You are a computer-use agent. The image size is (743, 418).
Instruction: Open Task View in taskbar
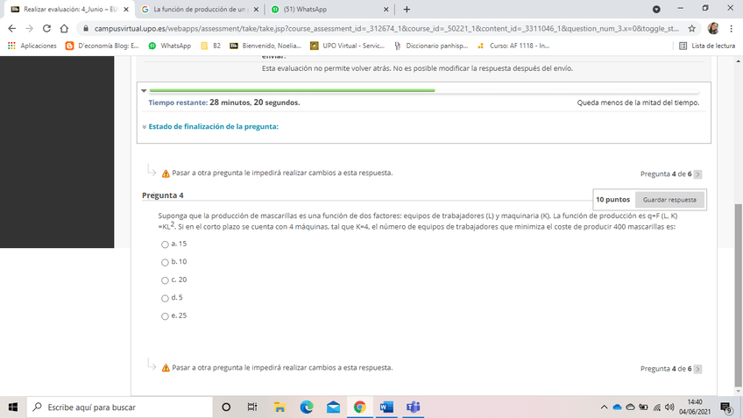pyautogui.click(x=252, y=407)
